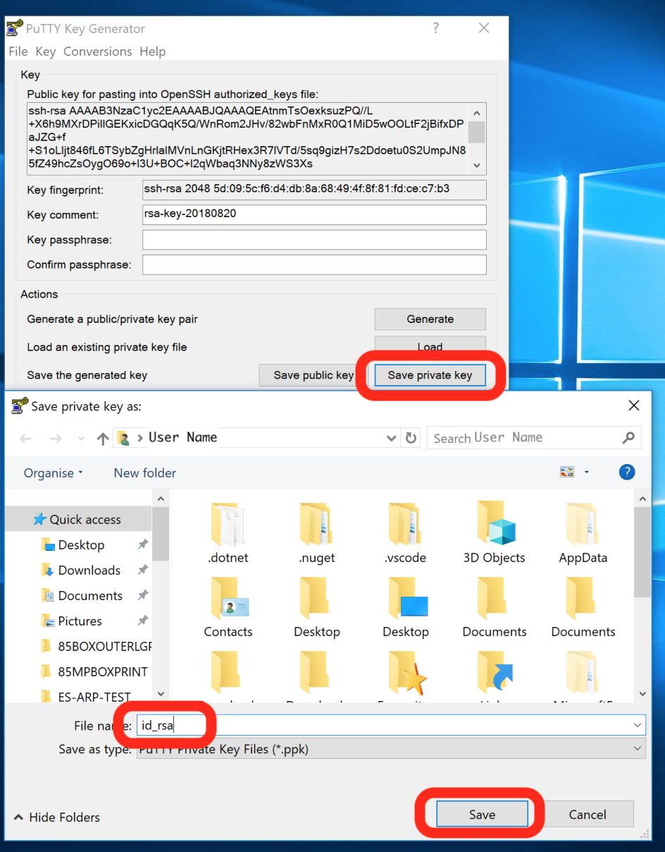
Task: Click the Key passphrase input field
Action: 314,240
